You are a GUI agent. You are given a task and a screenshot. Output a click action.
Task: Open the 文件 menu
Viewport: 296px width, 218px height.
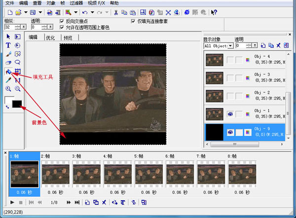click(x=10, y=3)
